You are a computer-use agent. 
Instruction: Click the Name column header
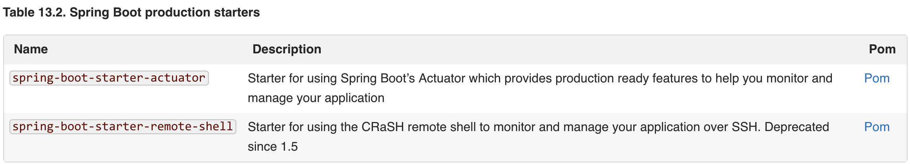[x=31, y=49]
